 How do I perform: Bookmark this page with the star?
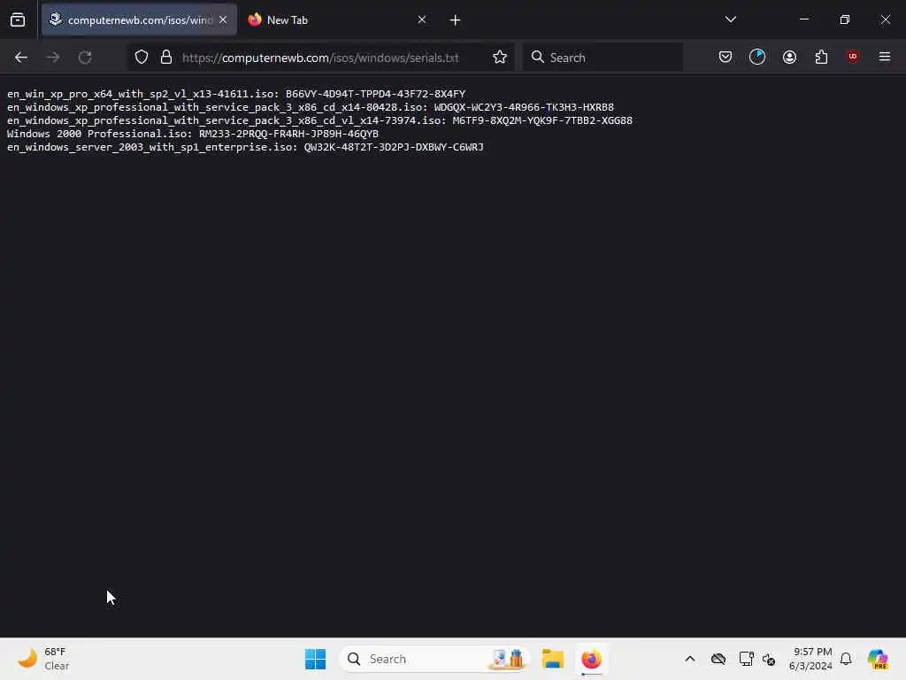(500, 58)
